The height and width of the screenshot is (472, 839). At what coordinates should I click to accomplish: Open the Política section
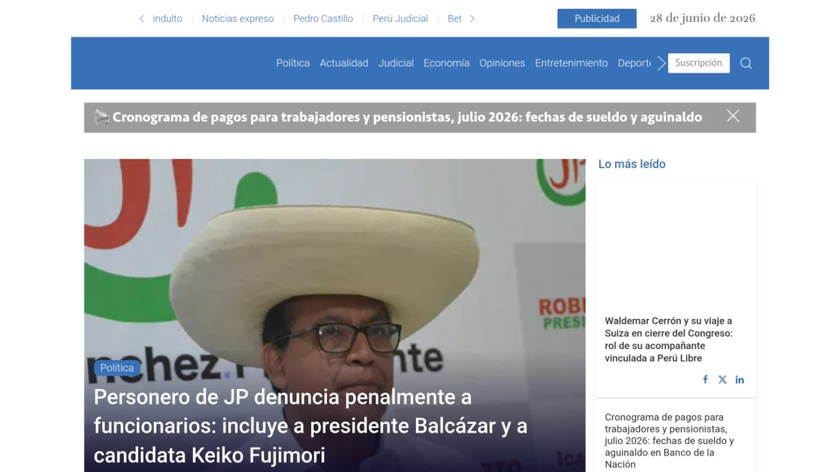tap(293, 63)
